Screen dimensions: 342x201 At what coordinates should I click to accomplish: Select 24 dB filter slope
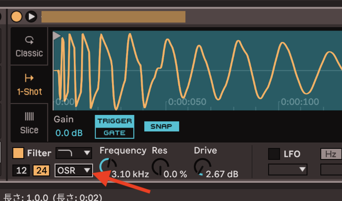coord(42,170)
